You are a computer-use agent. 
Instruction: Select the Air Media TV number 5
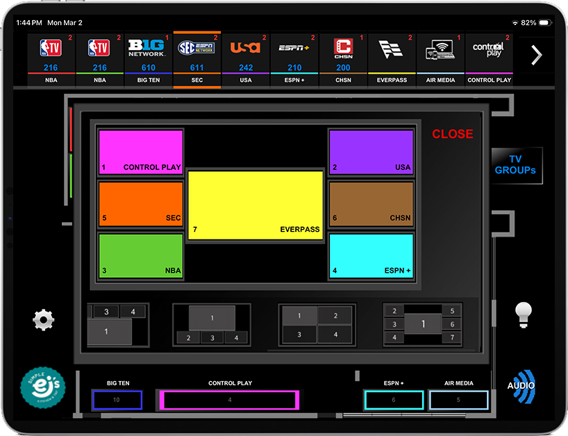pyautogui.click(x=458, y=400)
